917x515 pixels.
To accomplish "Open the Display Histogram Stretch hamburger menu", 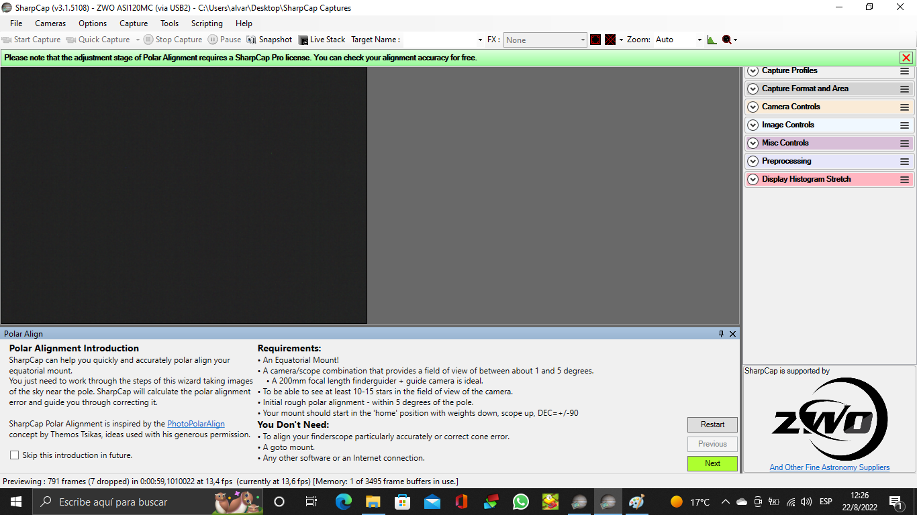I will pos(905,180).
